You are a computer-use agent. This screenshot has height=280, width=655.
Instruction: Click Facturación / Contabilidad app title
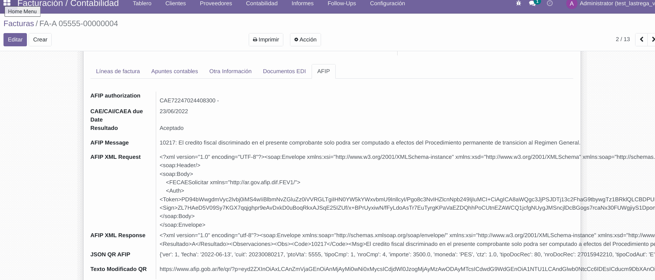click(x=68, y=3)
